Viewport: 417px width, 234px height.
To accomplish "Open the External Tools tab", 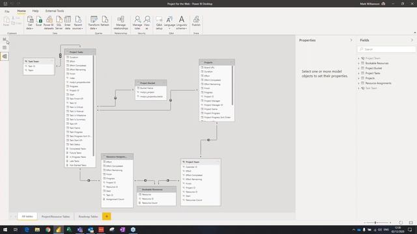I will coord(55,11).
